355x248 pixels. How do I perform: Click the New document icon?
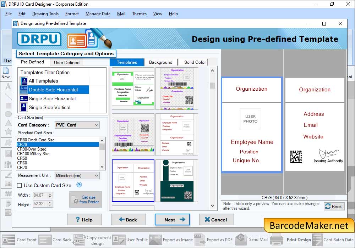tap(6, 70)
